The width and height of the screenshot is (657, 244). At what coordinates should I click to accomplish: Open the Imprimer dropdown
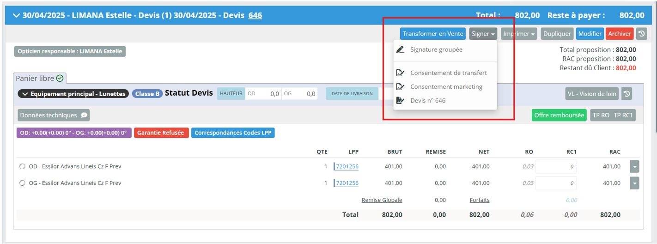[519, 34]
